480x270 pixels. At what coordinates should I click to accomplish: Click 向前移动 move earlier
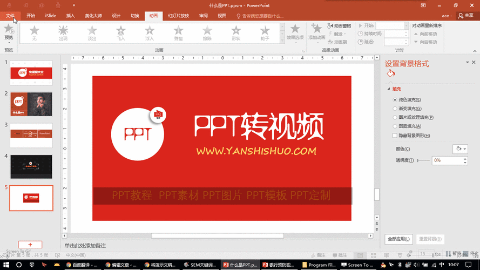(x=425, y=34)
